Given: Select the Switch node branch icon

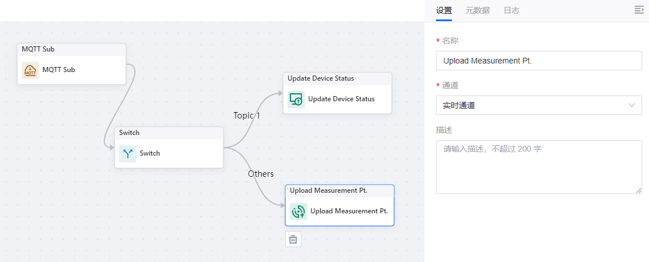Looking at the screenshot, I should coord(128,153).
